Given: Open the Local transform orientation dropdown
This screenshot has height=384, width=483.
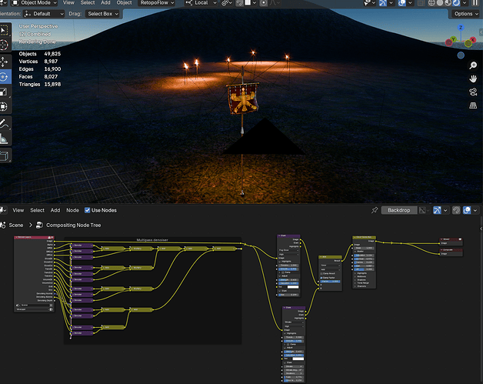Looking at the screenshot, I should pos(201,3).
